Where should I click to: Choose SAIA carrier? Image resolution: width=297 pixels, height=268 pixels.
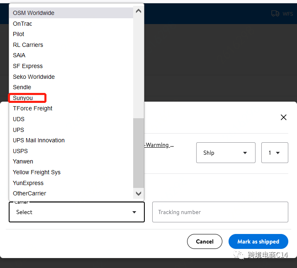coord(71,55)
